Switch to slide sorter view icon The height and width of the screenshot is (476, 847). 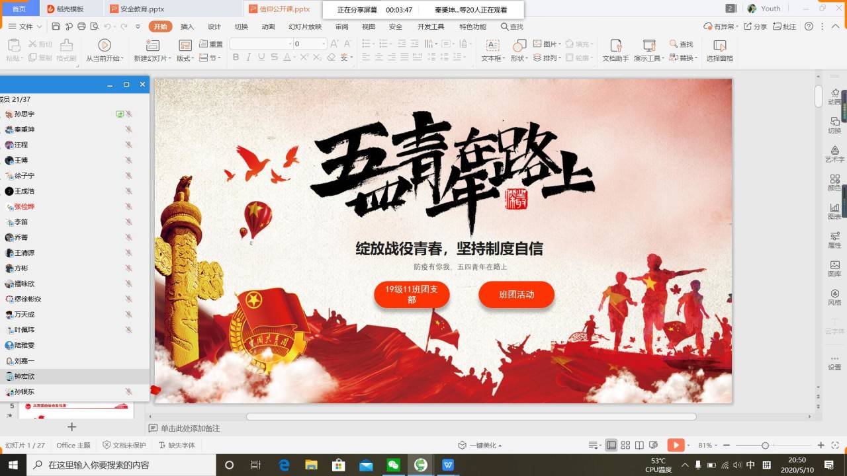(625, 446)
